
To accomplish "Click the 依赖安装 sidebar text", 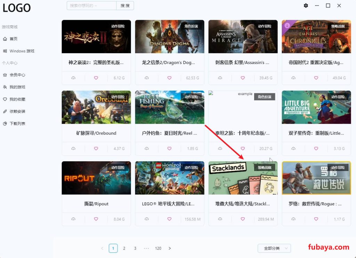I will [17, 111].
